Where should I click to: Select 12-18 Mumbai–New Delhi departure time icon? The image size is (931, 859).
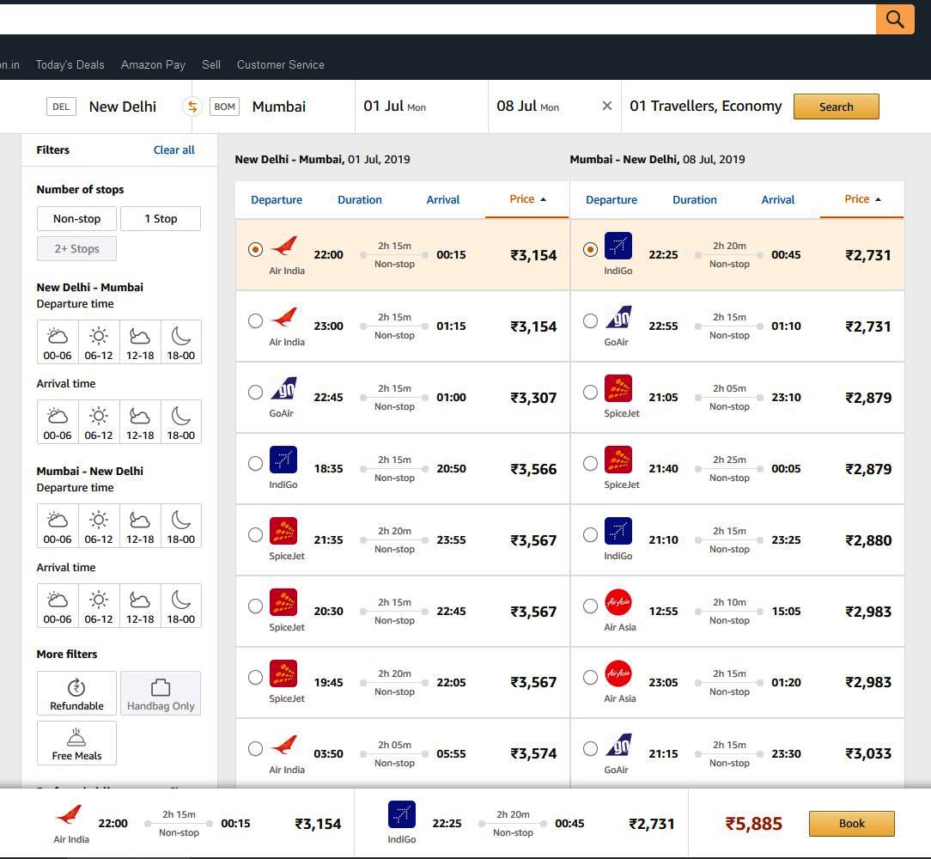140,526
